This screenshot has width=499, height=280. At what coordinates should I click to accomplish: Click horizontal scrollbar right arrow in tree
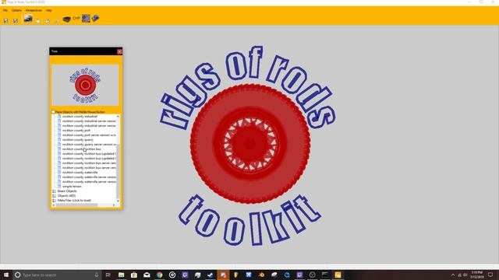click(x=114, y=205)
